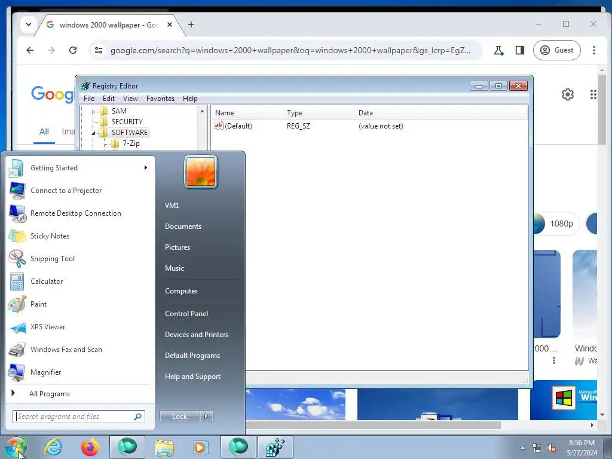This screenshot has height=459, width=612.
Task: Expand Getting Started submenu arrow
Action: click(x=146, y=168)
